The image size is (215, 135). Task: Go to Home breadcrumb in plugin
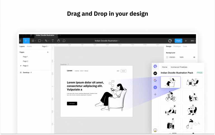pos(165,67)
